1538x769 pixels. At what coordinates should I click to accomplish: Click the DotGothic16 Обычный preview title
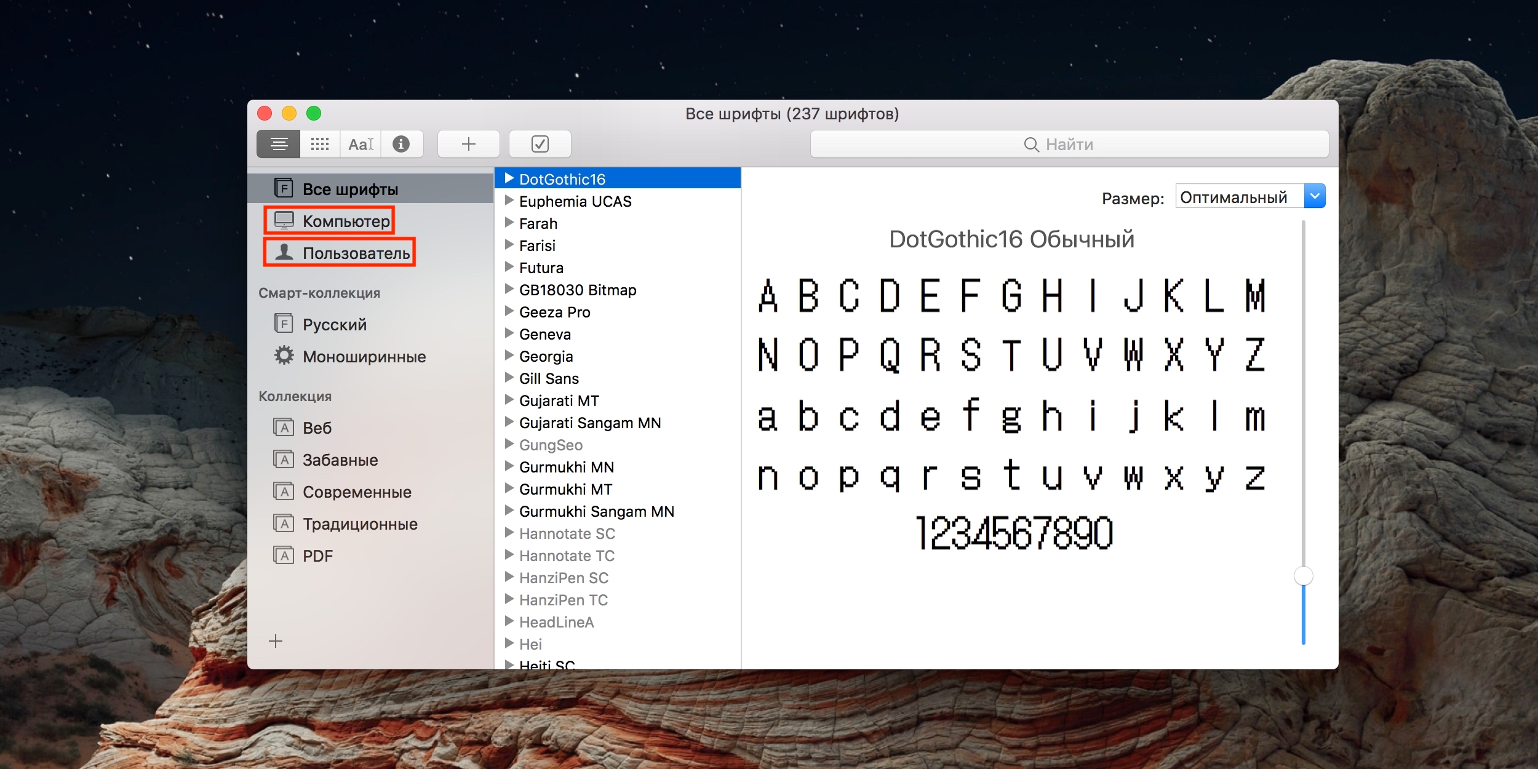(x=1011, y=239)
